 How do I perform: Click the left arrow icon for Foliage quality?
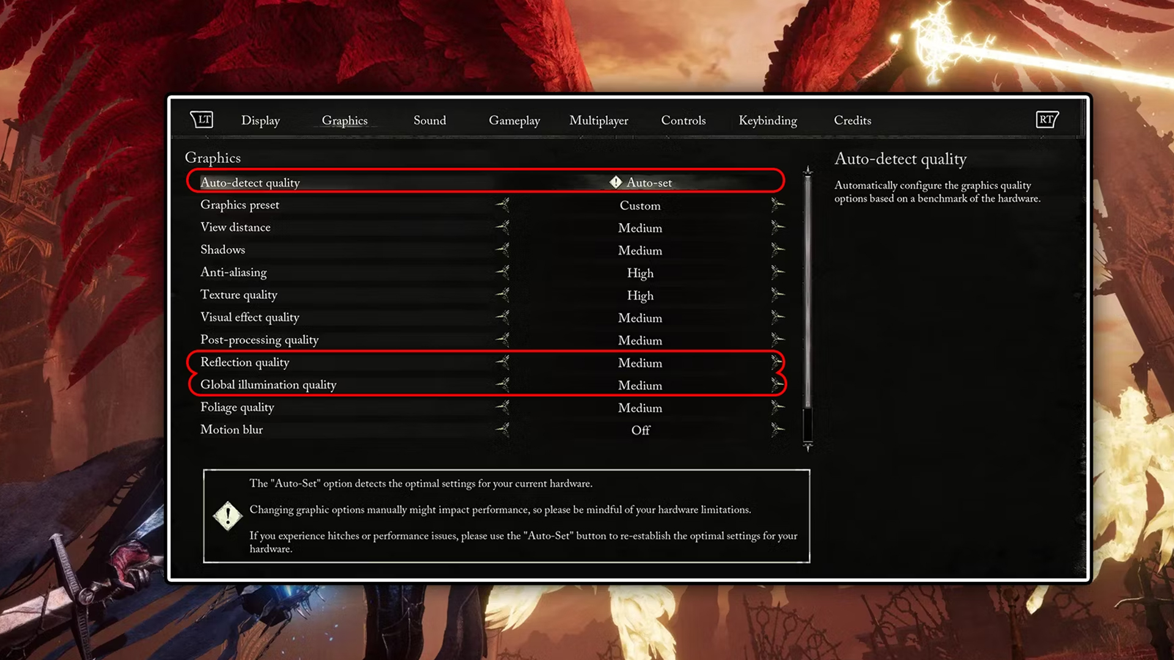tap(501, 406)
